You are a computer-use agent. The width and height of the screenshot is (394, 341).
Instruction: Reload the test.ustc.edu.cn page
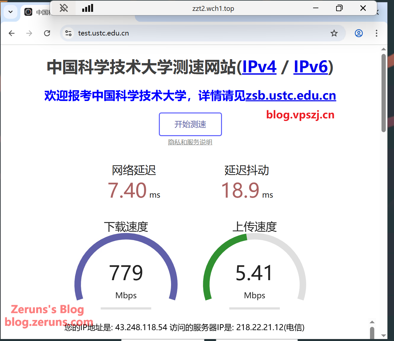pos(47,33)
